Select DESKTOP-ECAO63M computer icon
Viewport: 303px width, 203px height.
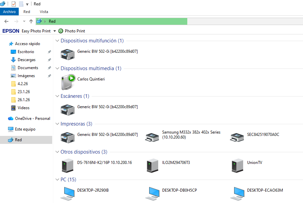(237, 194)
